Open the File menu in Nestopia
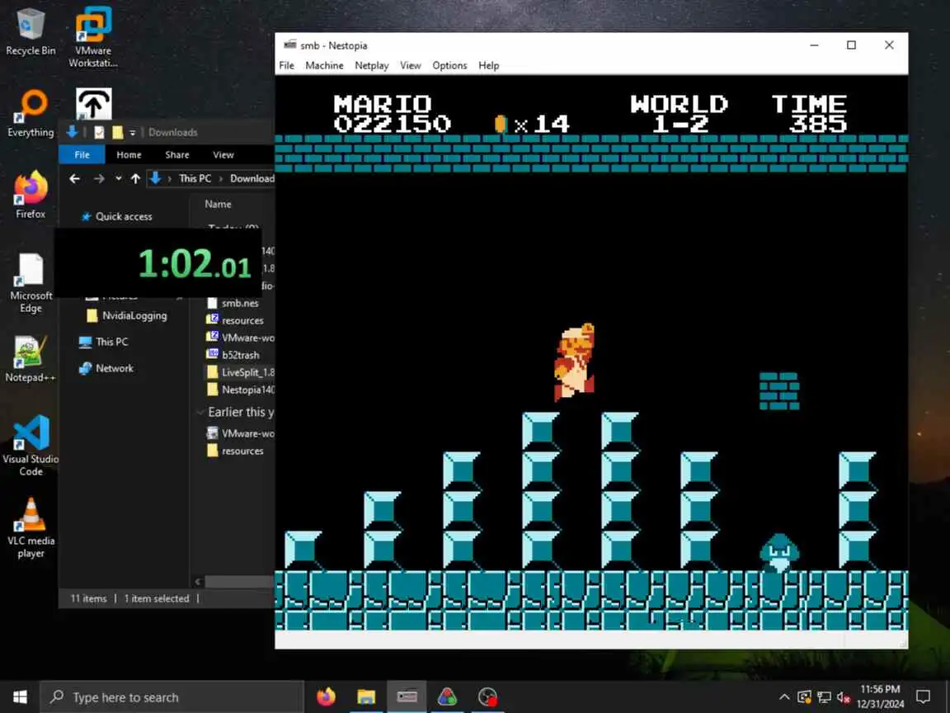 coord(287,65)
